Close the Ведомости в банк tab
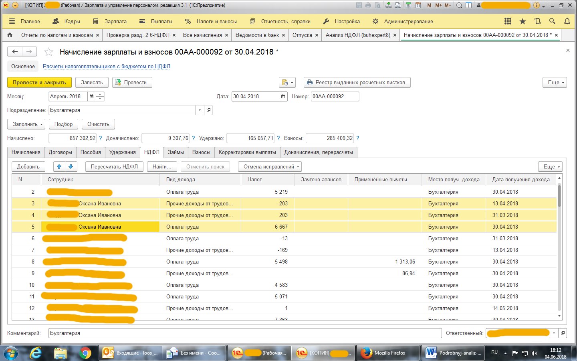Viewport: 577px width, 361px height. 283,35
